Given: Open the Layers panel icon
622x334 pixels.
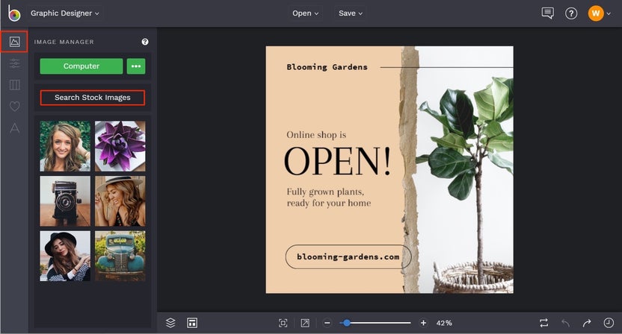Looking at the screenshot, I should [170, 323].
